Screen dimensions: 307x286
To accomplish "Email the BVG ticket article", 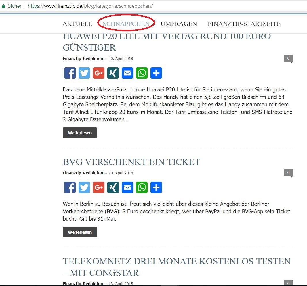I will (127, 187).
